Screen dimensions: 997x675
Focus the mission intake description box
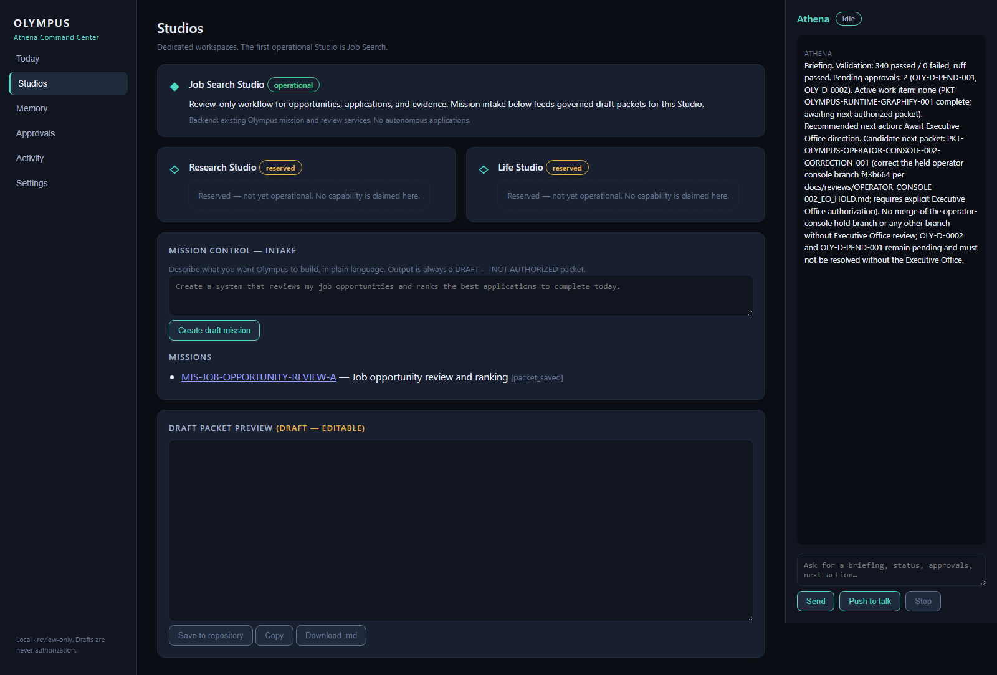tap(461, 295)
